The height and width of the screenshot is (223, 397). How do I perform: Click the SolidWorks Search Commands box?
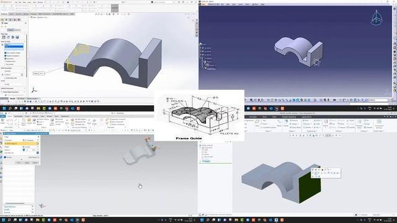(163, 2)
